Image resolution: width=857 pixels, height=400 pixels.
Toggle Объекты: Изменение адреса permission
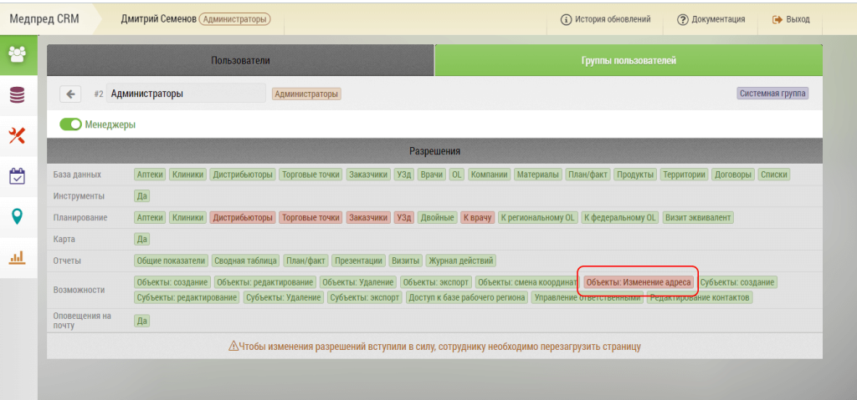tap(638, 282)
